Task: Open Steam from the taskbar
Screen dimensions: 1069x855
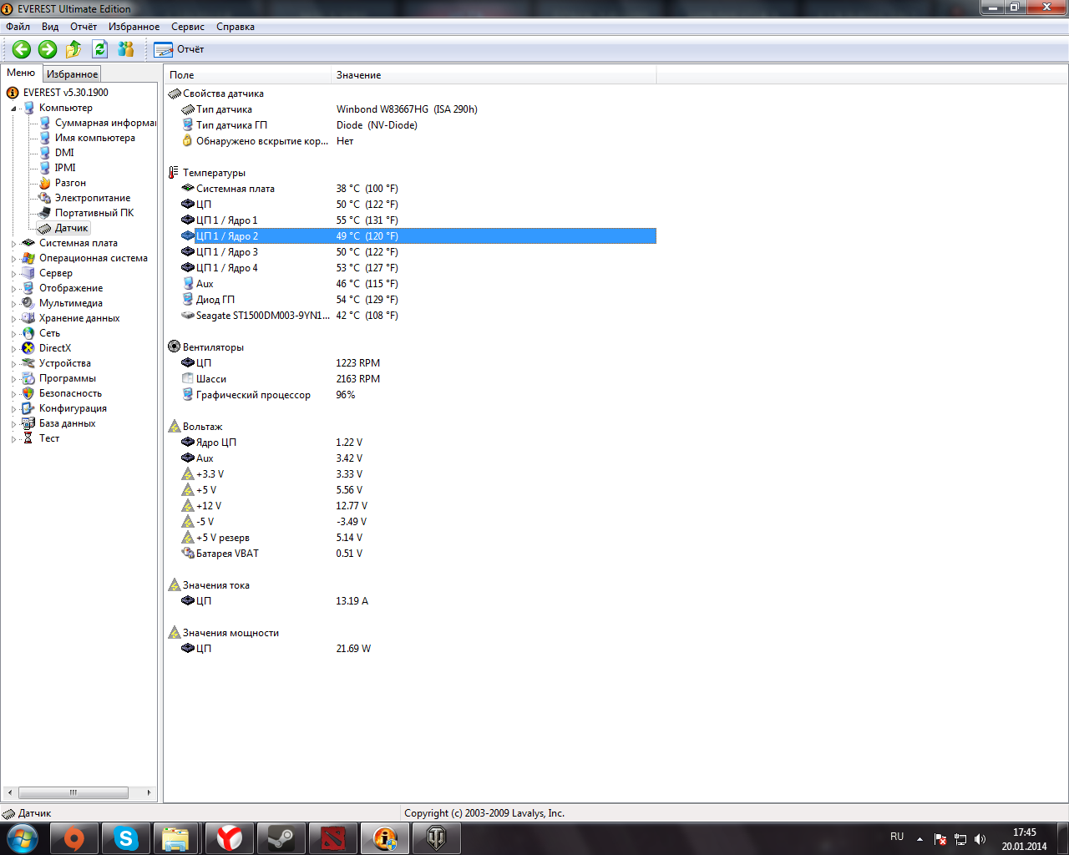Action: (x=281, y=838)
